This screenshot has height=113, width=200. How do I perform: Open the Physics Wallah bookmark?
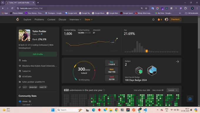[x=16, y=13]
